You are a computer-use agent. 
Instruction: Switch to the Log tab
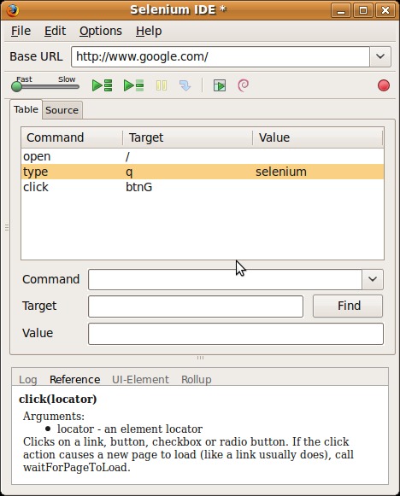(28, 379)
